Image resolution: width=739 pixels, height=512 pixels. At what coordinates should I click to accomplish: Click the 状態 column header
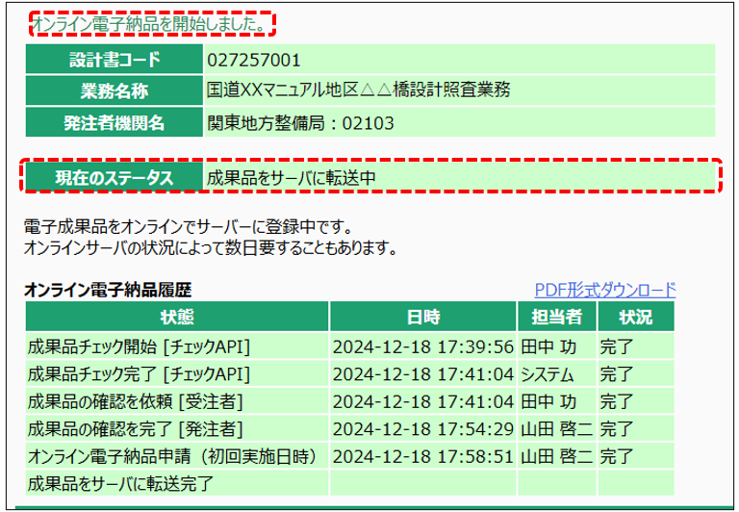point(177,316)
